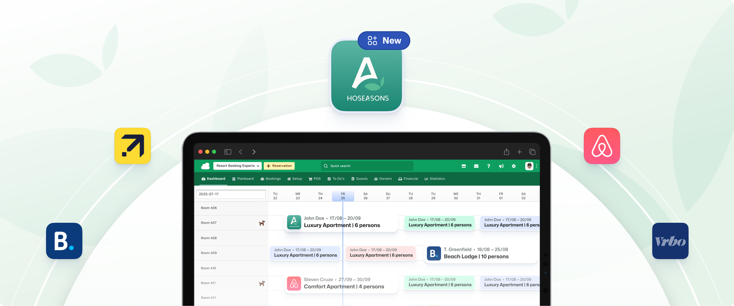
Task: Click the date field showing 2025-07-17
Action: coord(231,194)
